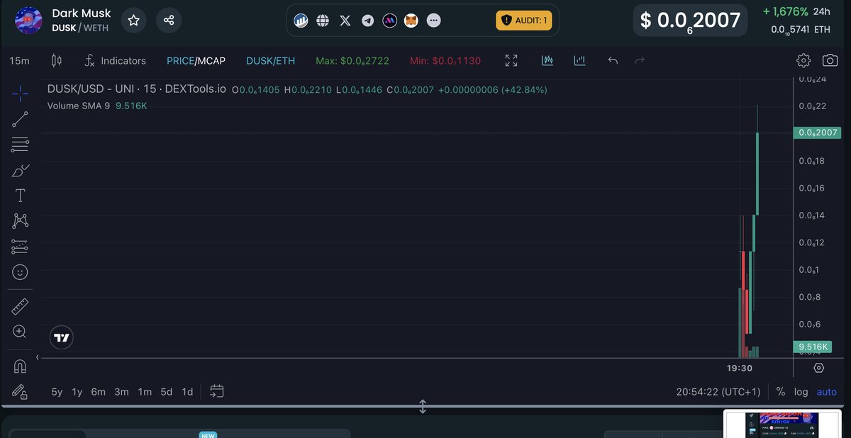Open chart settings gear in top toolbar

click(x=803, y=61)
